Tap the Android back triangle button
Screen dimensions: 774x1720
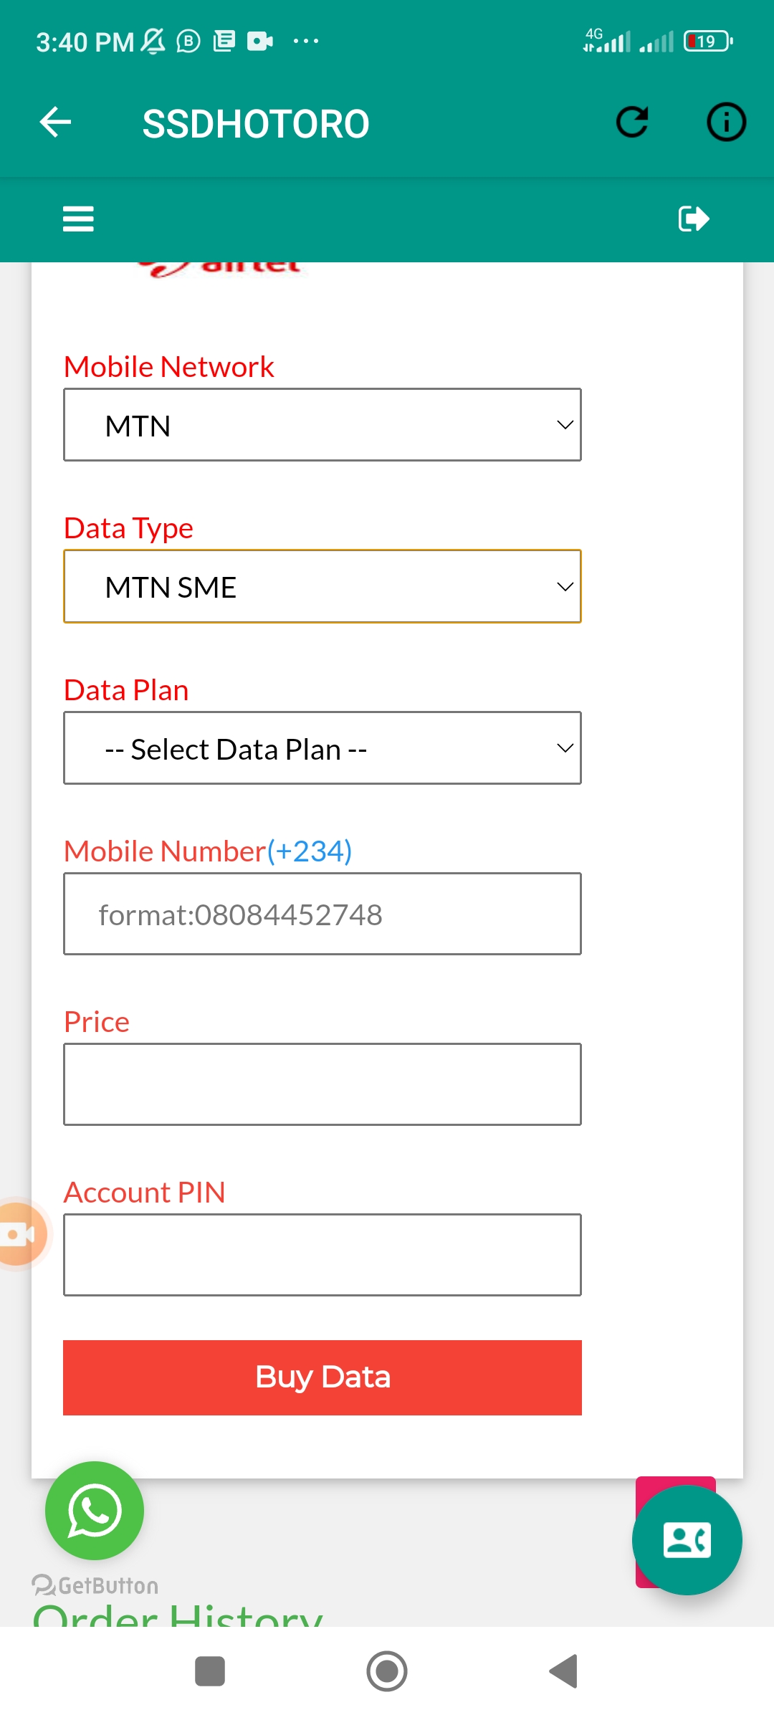pos(563,1671)
